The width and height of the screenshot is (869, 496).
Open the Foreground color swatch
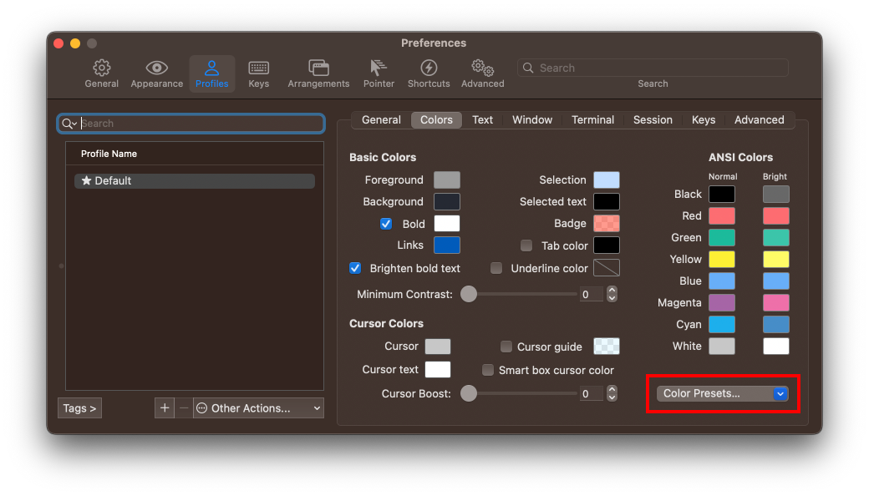tap(447, 180)
